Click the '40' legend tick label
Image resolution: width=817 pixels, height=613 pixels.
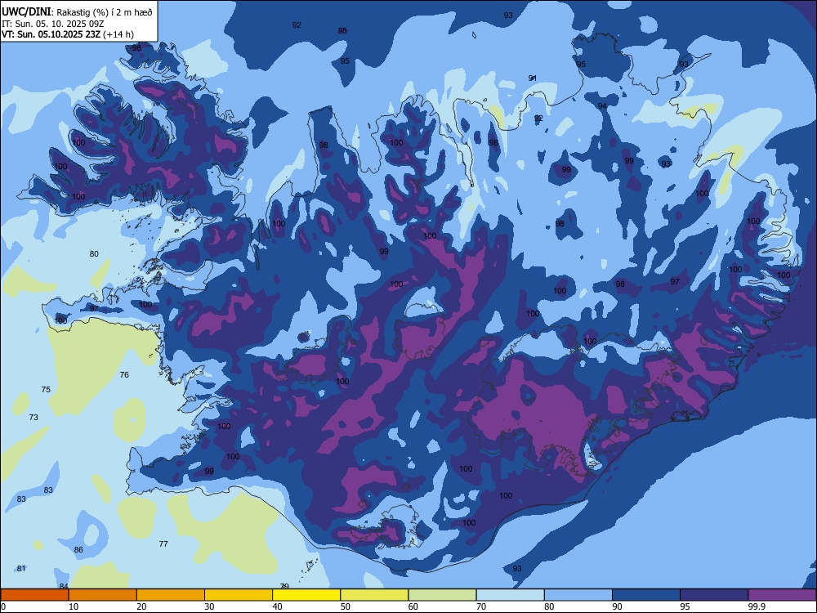click(x=277, y=606)
